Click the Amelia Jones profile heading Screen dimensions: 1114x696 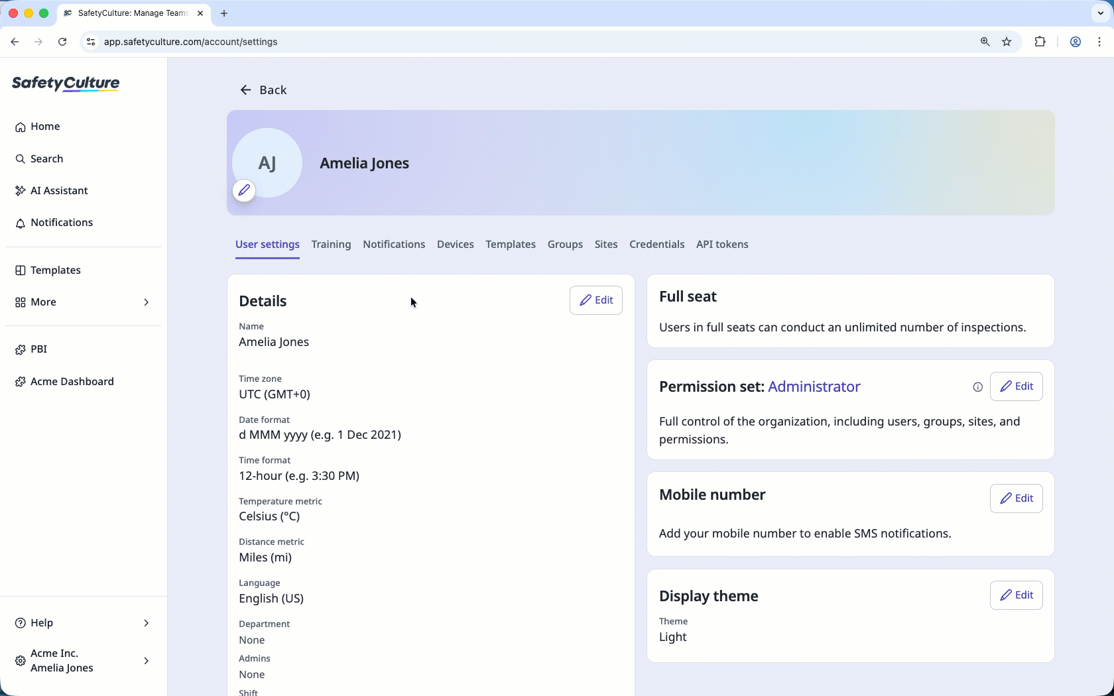click(x=364, y=163)
